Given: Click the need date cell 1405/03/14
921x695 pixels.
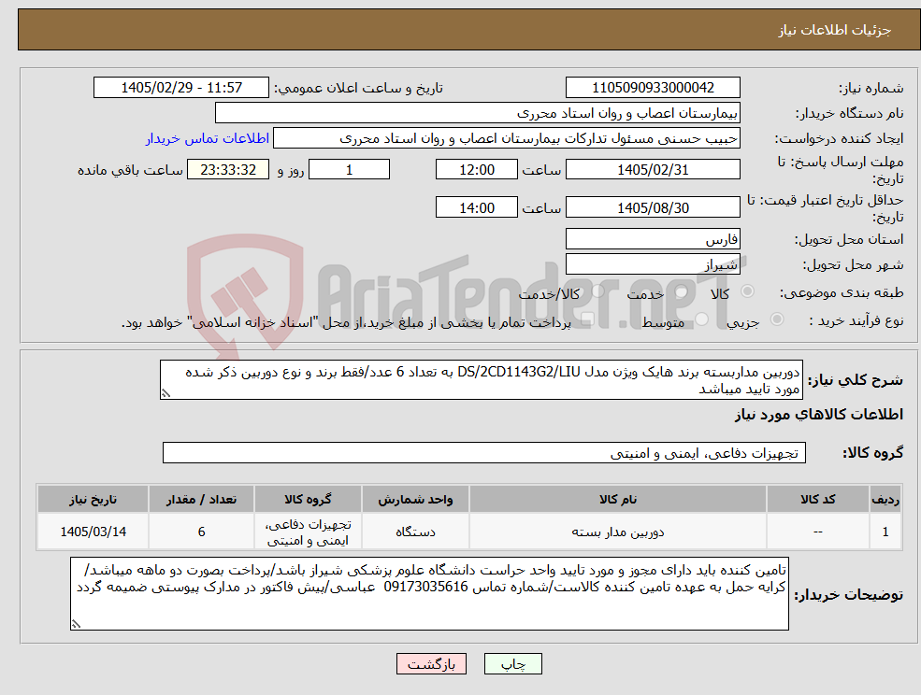Looking at the screenshot, I should (x=93, y=532).
